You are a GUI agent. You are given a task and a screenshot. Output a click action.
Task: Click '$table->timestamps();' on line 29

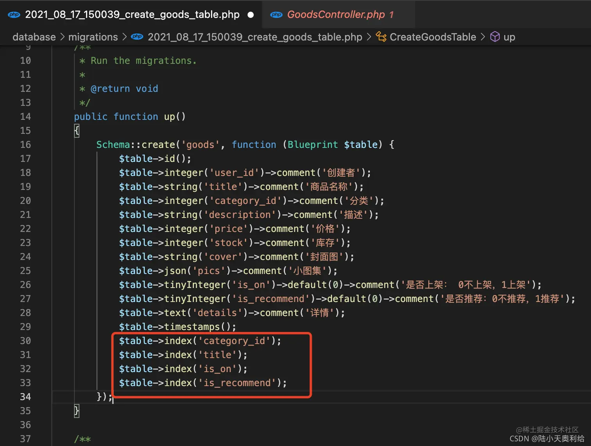(x=178, y=327)
